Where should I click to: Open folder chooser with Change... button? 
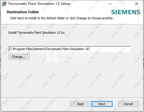[19, 57]
